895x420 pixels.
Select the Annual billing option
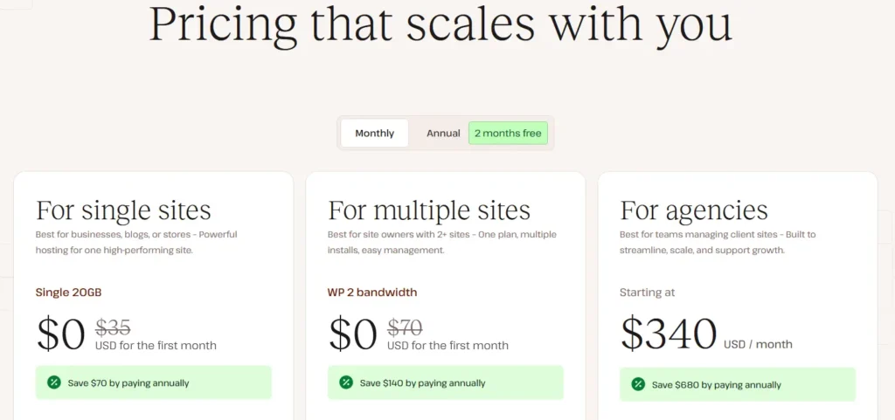click(443, 134)
